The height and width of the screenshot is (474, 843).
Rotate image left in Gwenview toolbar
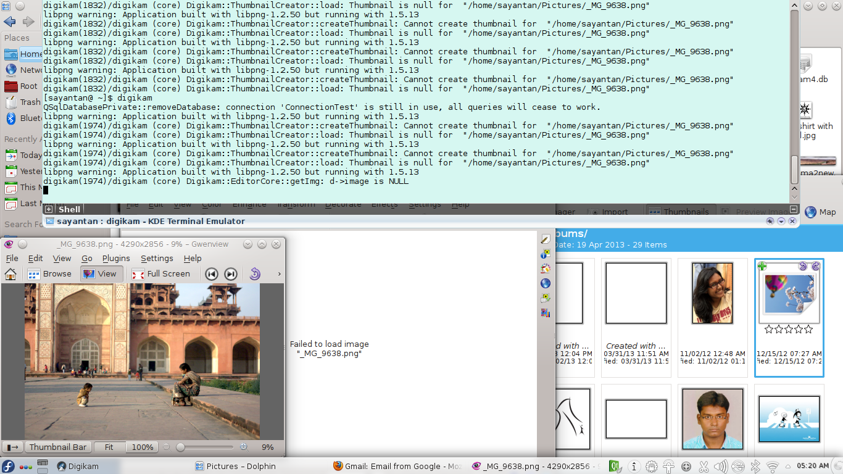click(255, 274)
